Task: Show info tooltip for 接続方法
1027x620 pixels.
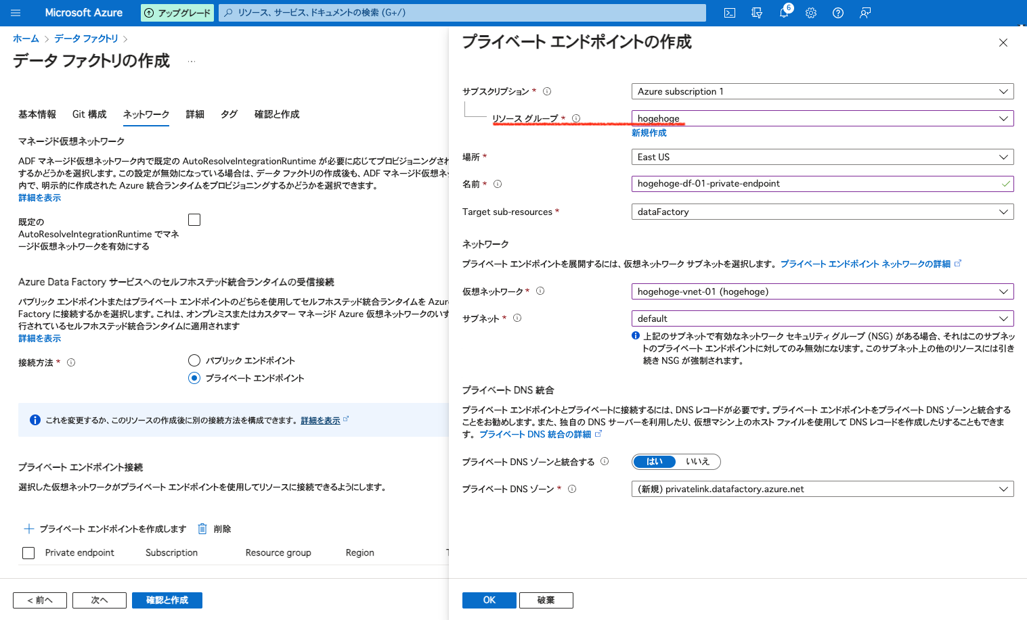Action: [x=71, y=362]
